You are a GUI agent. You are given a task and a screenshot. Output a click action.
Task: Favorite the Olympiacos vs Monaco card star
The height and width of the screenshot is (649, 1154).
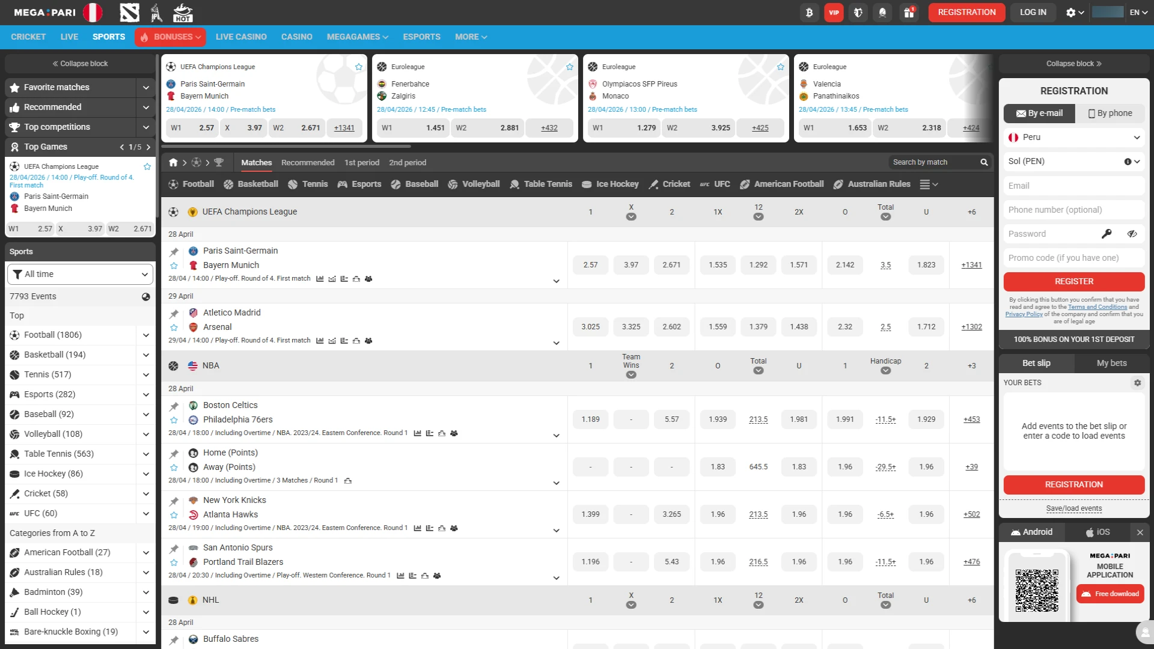pyautogui.click(x=781, y=67)
